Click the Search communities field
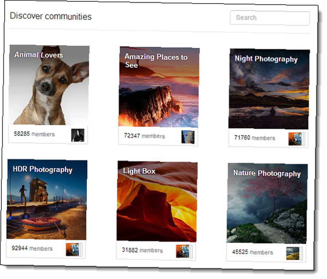 point(270,18)
